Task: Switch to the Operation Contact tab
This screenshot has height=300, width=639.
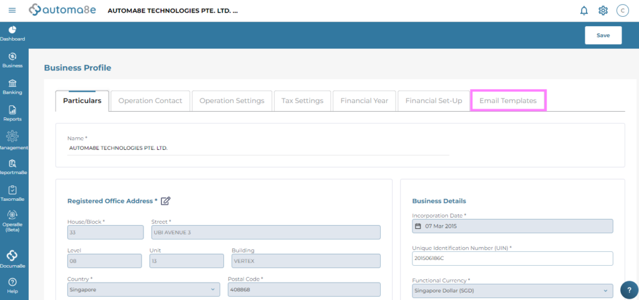Action: [x=150, y=100]
